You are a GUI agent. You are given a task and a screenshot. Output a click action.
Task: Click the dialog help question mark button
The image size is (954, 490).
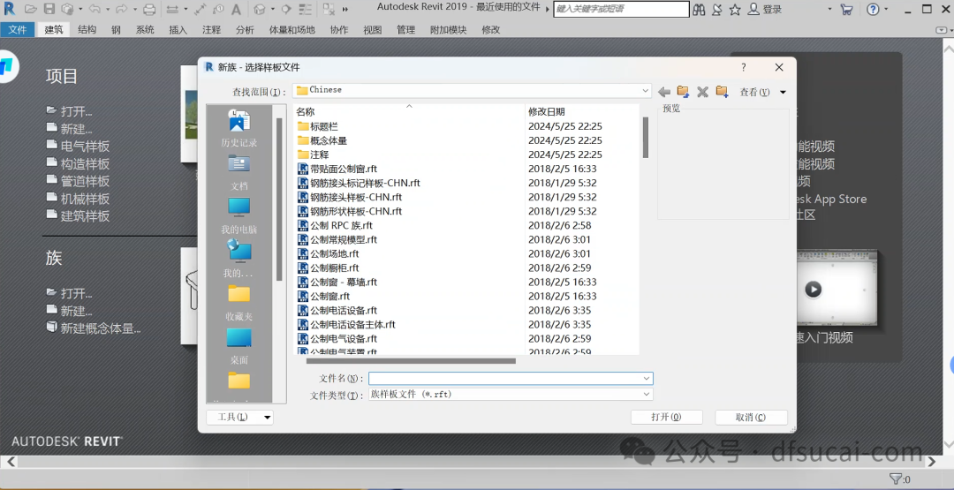click(744, 67)
